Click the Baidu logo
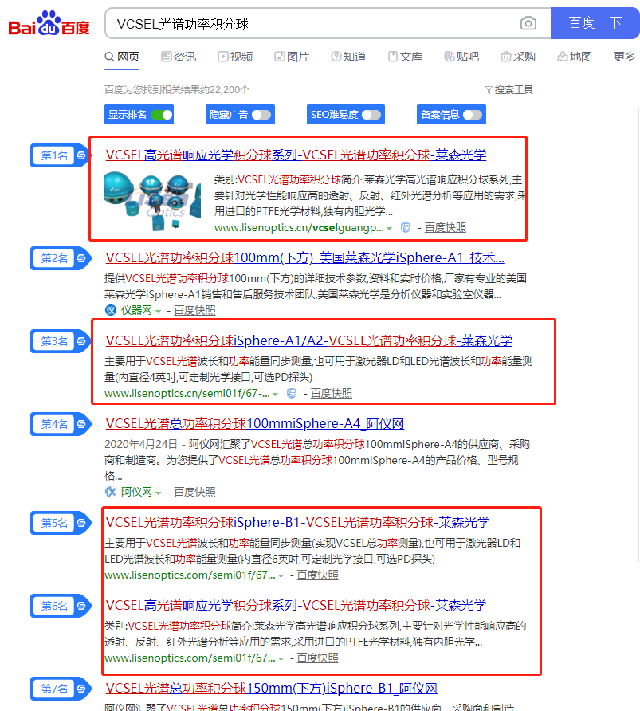The height and width of the screenshot is (711, 640). pos(49,24)
